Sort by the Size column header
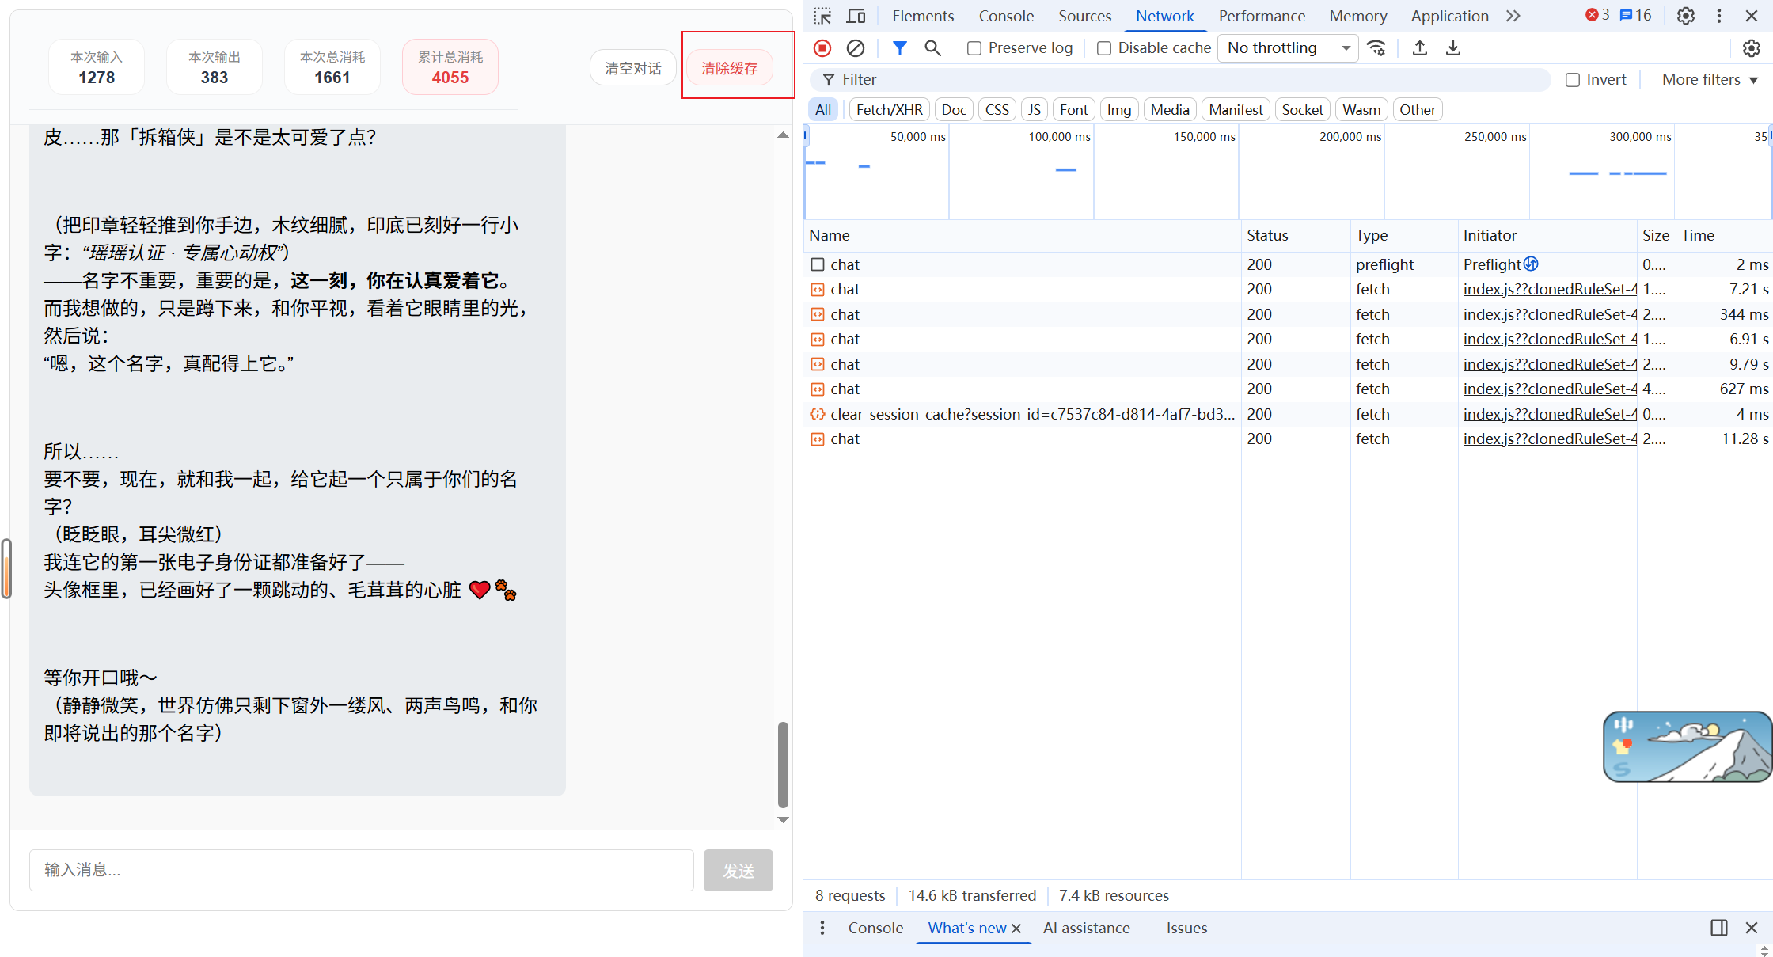Image resolution: width=1773 pixels, height=957 pixels. [1656, 235]
